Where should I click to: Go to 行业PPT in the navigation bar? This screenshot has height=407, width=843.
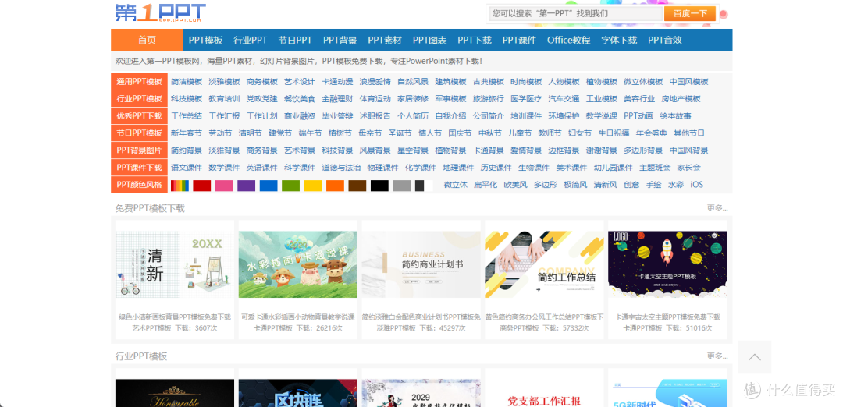(x=251, y=41)
